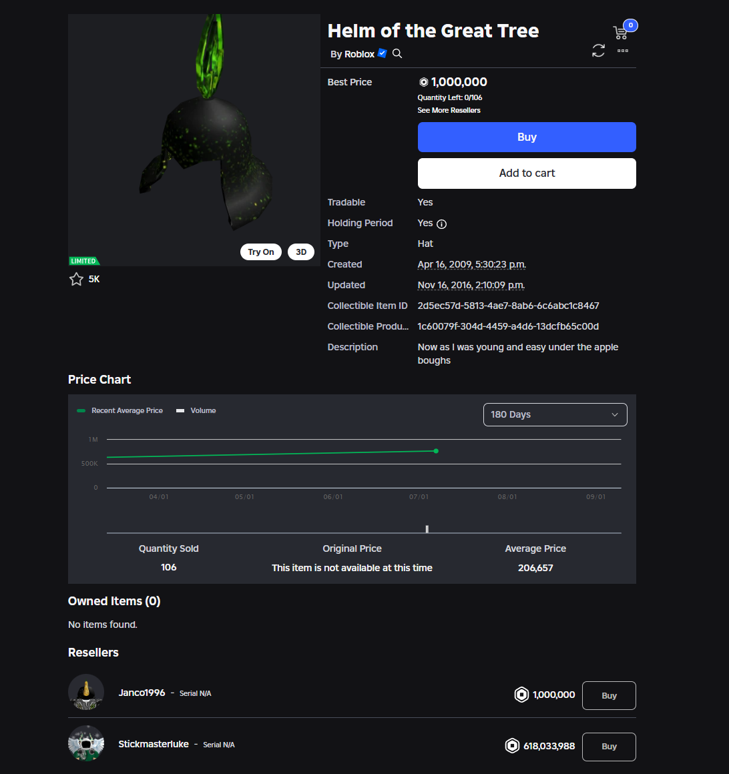Click the 'No items found.' text
The width and height of the screenshot is (729, 774).
pos(103,625)
